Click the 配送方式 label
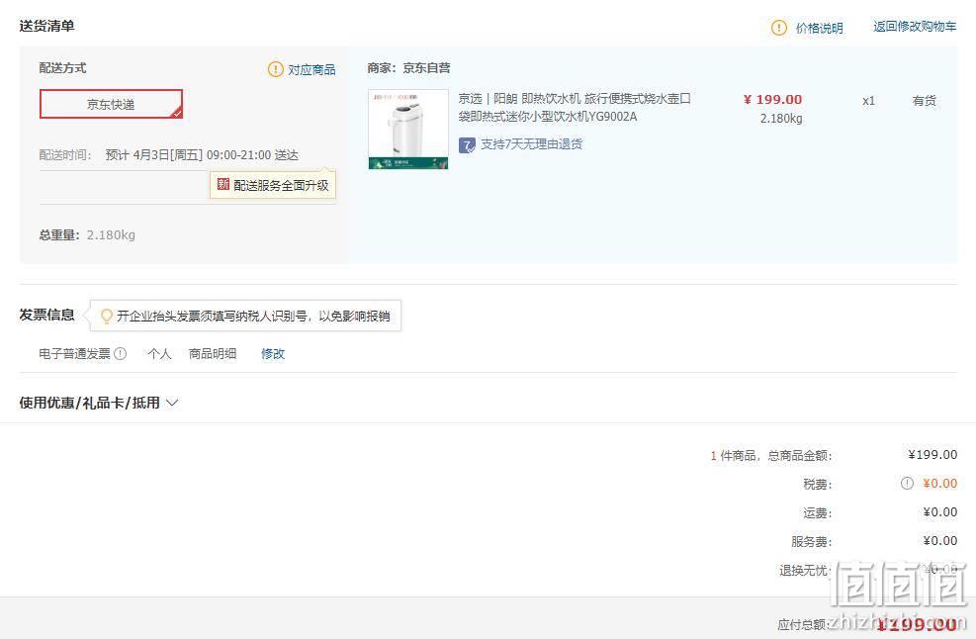The height and width of the screenshot is (639, 976). coord(62,68)
